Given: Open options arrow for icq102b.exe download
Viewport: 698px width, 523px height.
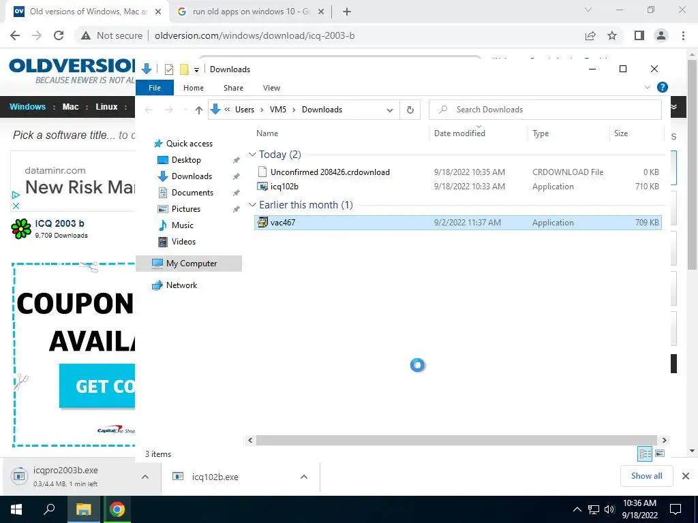Looking at the screenshot, I should pos(304,477).
